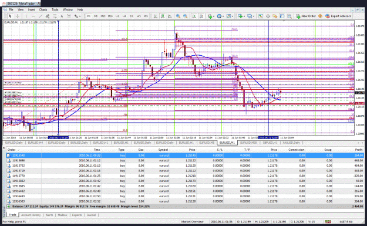Show the Market Watch window

tap(261, 16)
